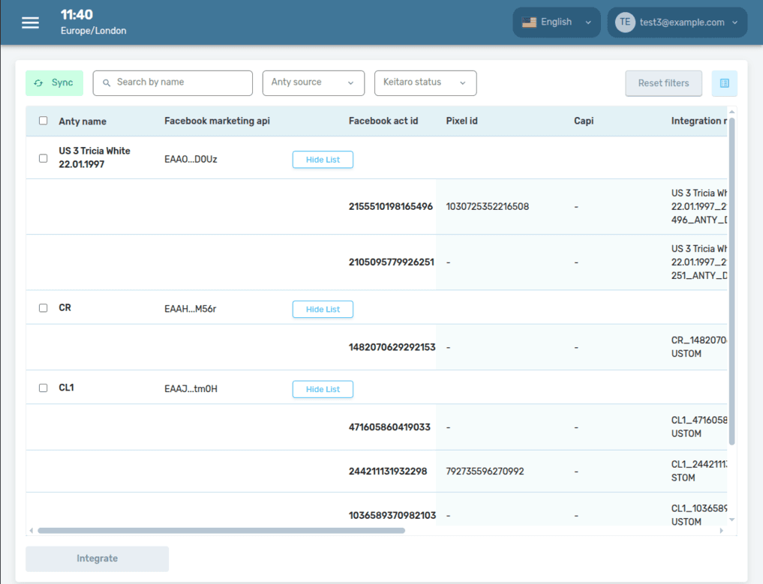The image size is (763, 584).
Task: Open the hamburger navigation menu
Action: point(30,22)
